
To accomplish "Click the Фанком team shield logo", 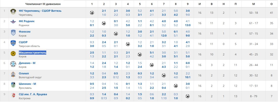I will (x=13, y=33).
